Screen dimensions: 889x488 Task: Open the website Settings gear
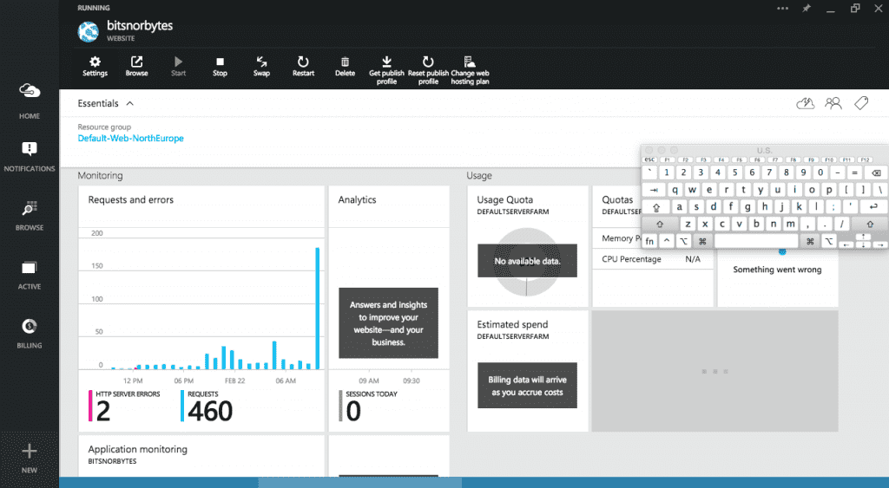click(95, 66)
